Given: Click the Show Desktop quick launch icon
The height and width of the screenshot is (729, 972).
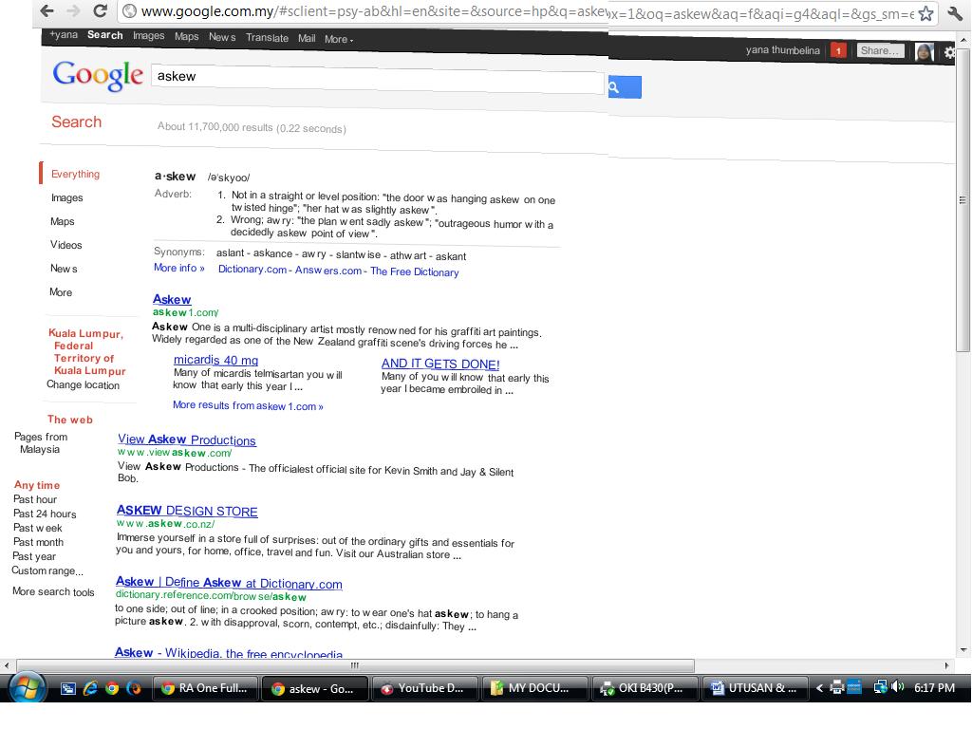Looking at the screenshot, I should click(x=68, y=688).
